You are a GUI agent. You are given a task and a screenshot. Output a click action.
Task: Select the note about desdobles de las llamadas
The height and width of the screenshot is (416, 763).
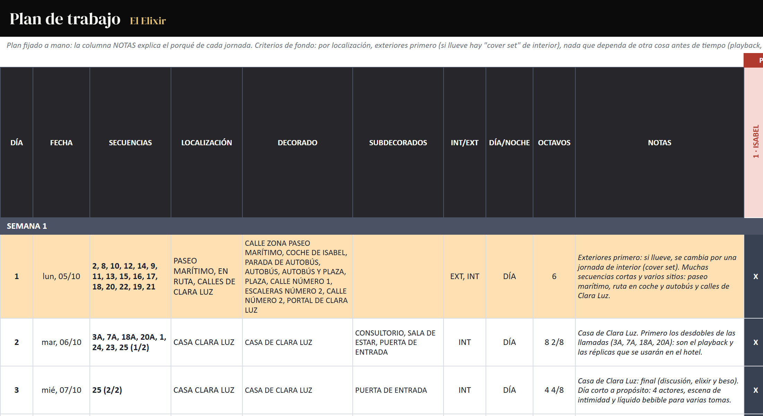click(660, 342)
